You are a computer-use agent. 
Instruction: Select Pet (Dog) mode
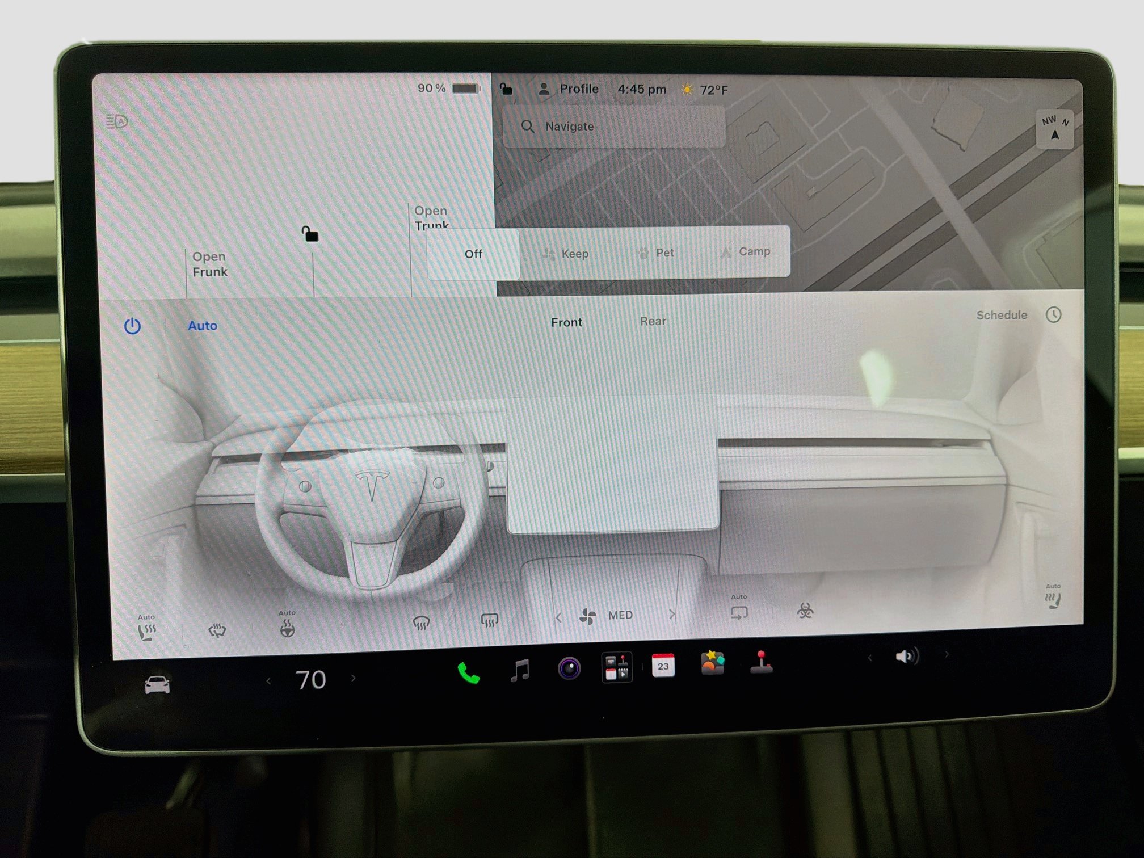click(656, 253)
